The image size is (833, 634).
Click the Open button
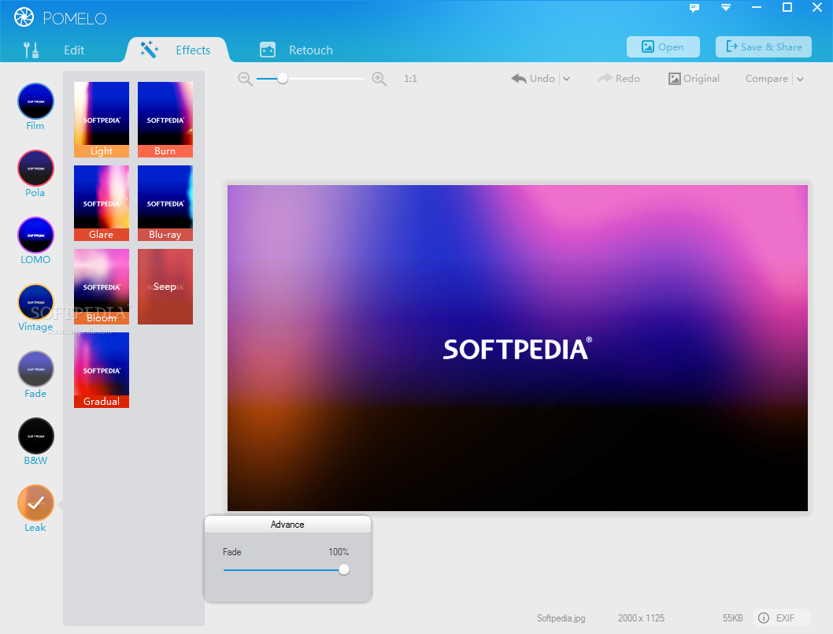coord(663,46)
